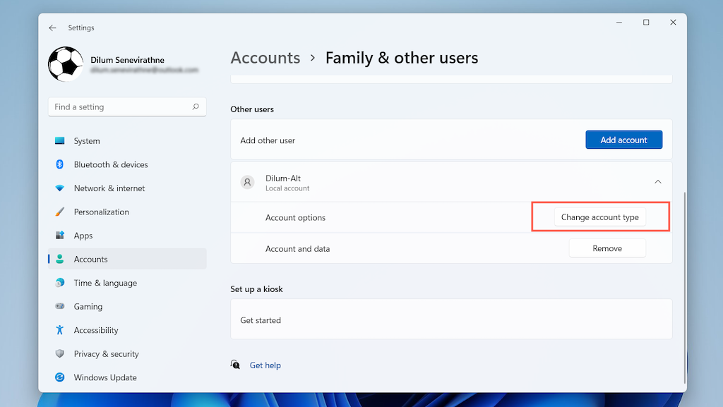
Task: Collapse the Dilum-Alt account chevron
Action: 657,182
